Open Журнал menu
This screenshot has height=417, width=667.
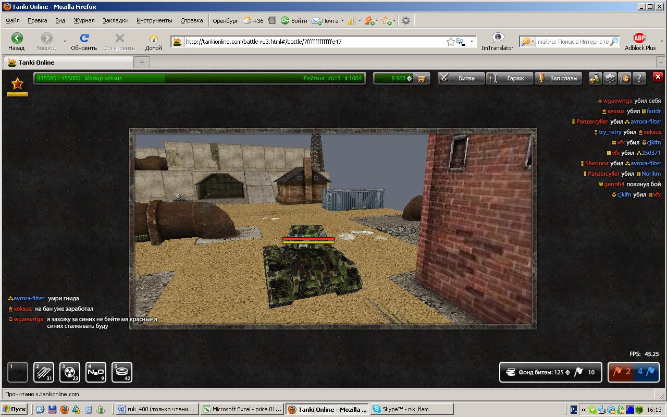click(84, 21)
